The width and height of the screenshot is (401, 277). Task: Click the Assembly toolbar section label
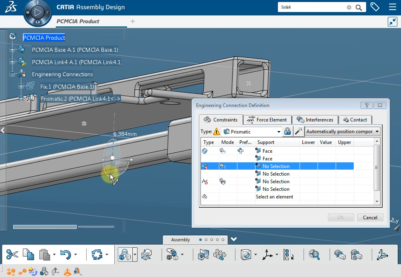pos(180,240)
